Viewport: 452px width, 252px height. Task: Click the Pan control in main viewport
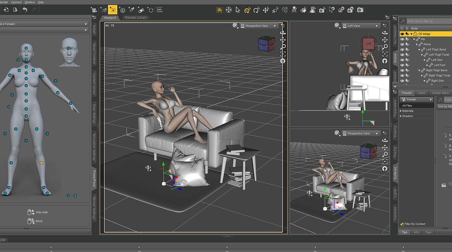(283, 40)
